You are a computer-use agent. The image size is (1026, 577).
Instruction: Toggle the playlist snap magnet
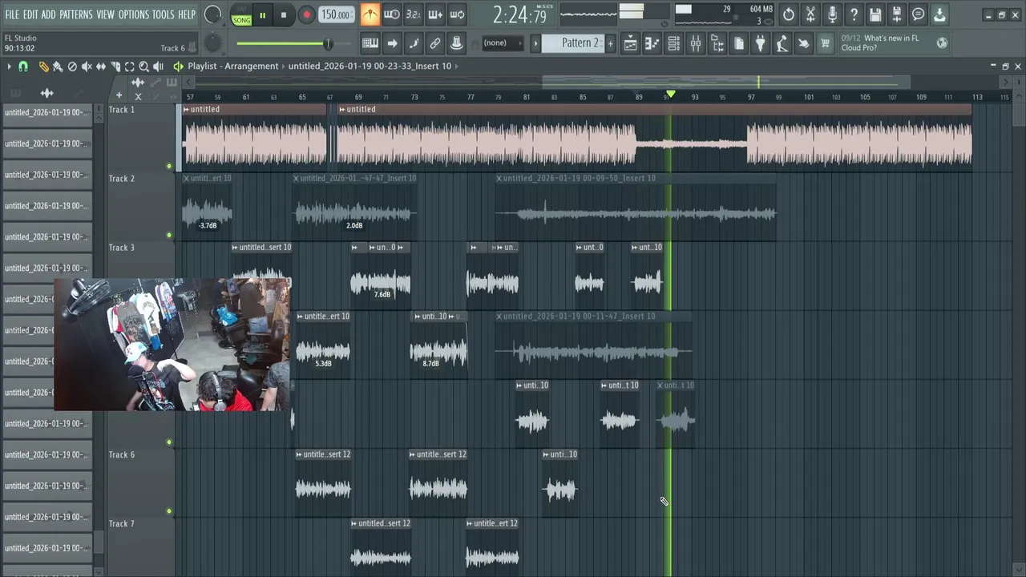[x=23, y=67]
